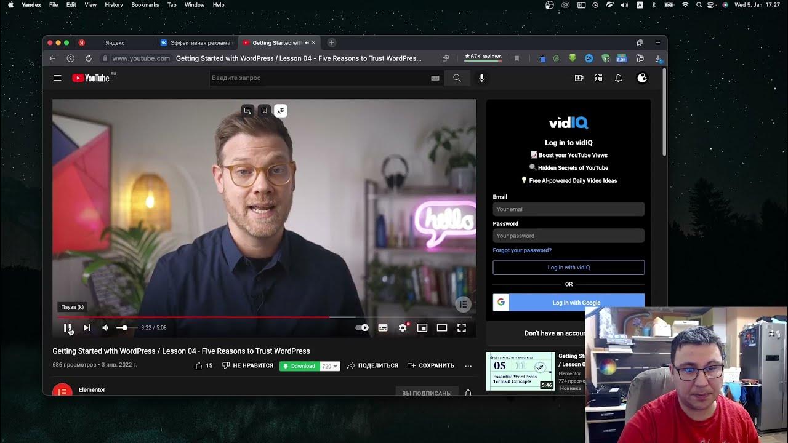Seek on the red video progress bar

pos(264,317)
